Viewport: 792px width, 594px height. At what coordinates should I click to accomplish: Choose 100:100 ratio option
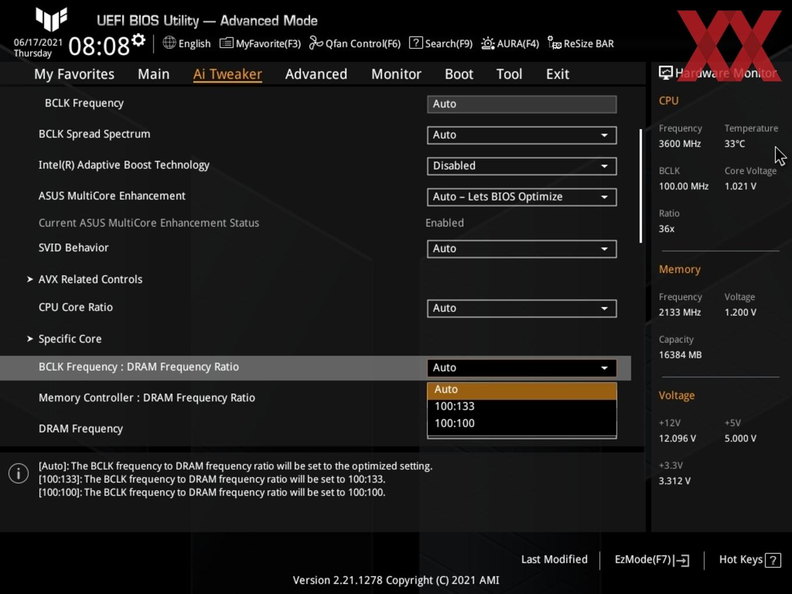[522, 423]
